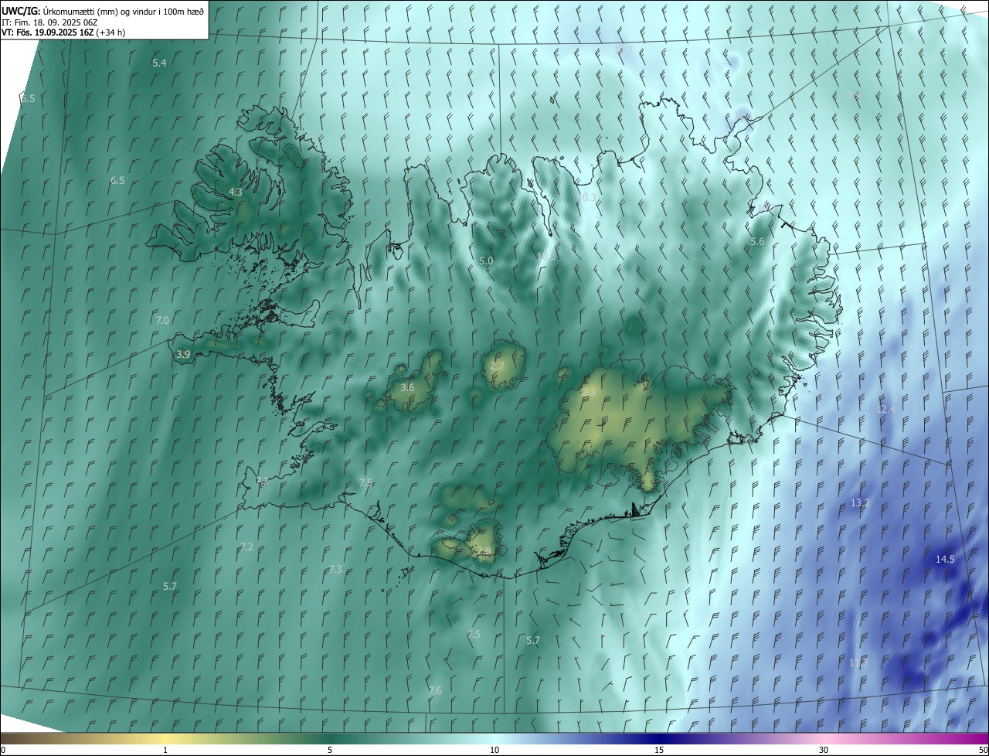The image size is (989, 756).
Task: Click the 5.6 value in the east
Action: [757, 242]
